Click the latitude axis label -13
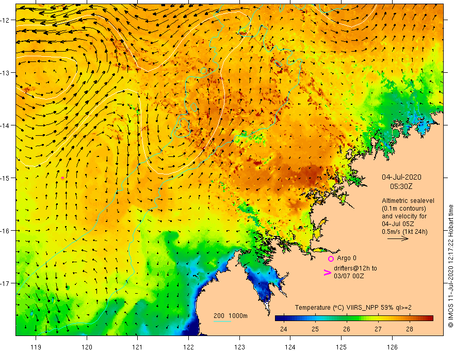 point(6,73)
